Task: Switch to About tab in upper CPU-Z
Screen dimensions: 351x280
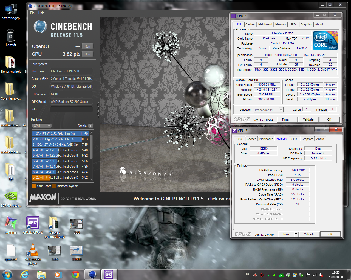Action: (x=319, y=24)
